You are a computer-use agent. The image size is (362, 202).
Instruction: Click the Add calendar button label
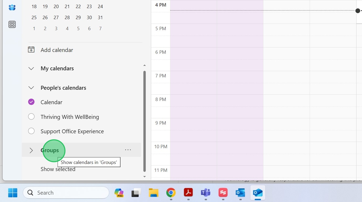click(x=57, y=50)
